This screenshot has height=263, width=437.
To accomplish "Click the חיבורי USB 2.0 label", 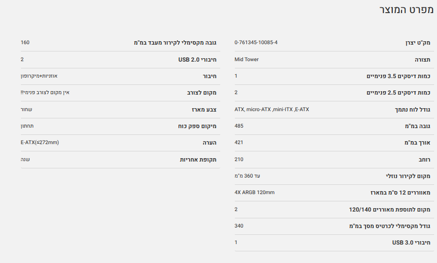I will tap(197, 60).
